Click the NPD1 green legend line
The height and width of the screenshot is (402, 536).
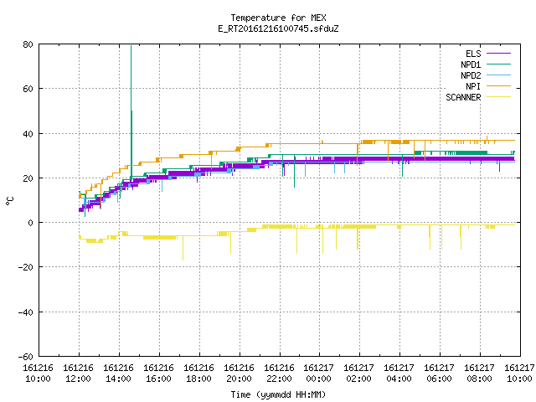[498, 64]
